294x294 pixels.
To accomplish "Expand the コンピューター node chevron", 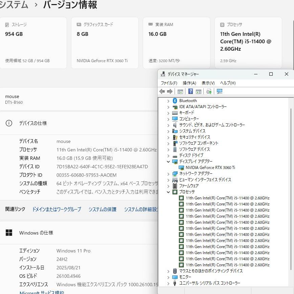I will click(x=168, y=119).
